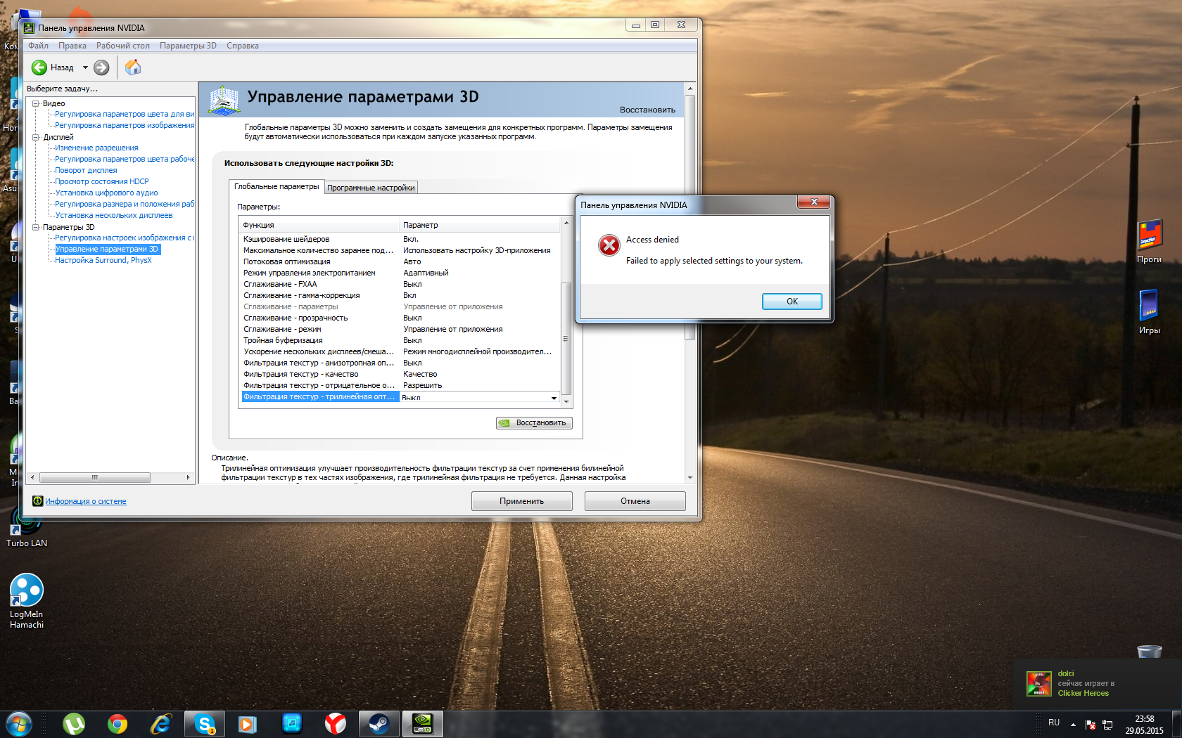Select Установка цифрового аудио
The image size is (1182, 738).
pos(106,193)
